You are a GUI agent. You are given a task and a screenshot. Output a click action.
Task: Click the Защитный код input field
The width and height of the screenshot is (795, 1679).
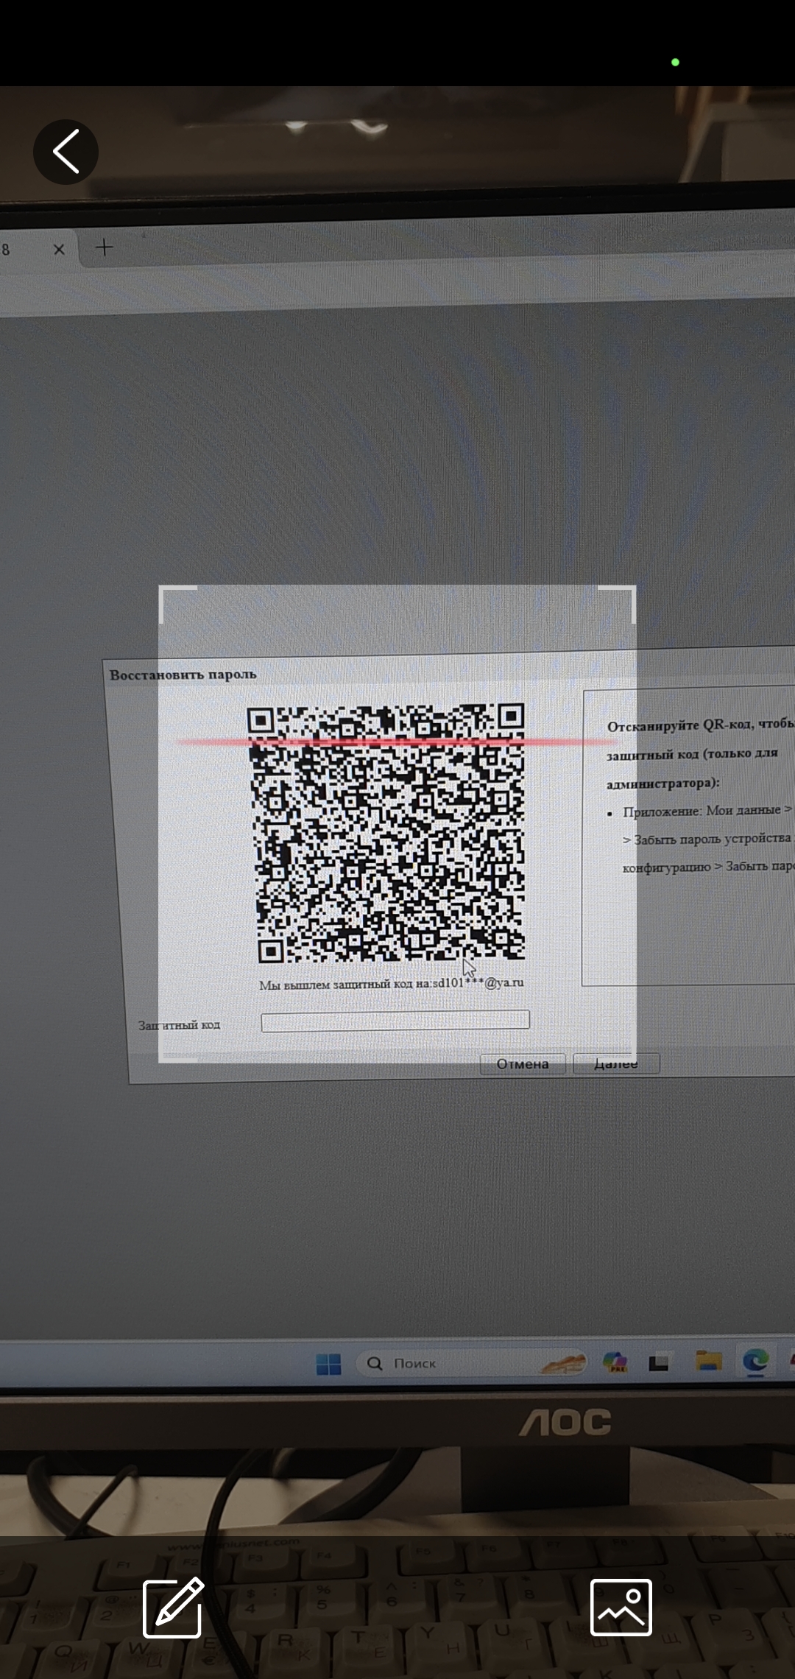395,1021
